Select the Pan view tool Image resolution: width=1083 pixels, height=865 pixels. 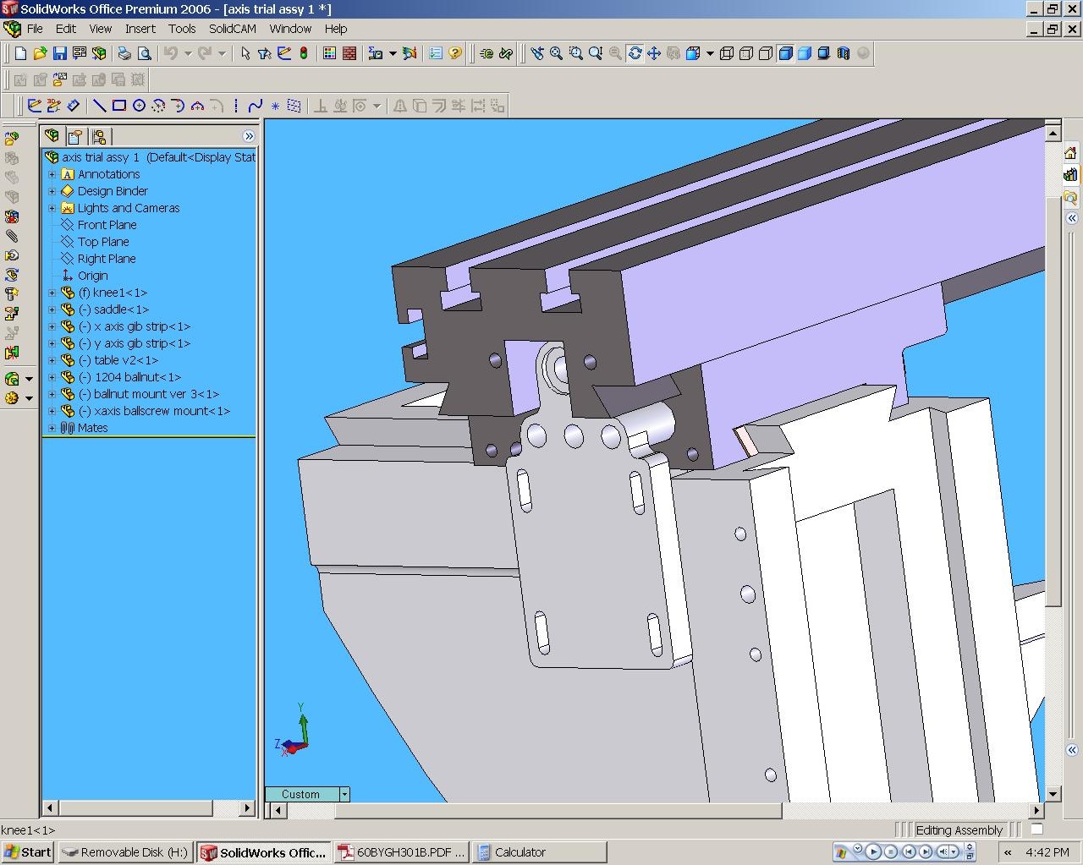(654, 53)
